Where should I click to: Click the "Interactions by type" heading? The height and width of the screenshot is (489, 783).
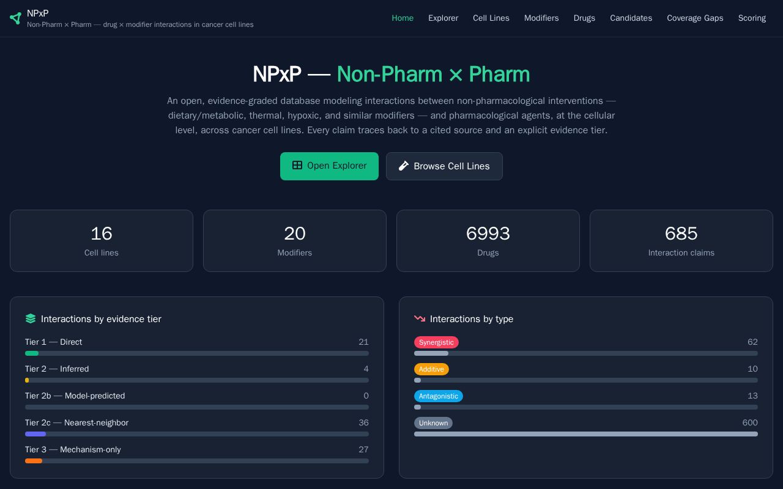[472, 319]
